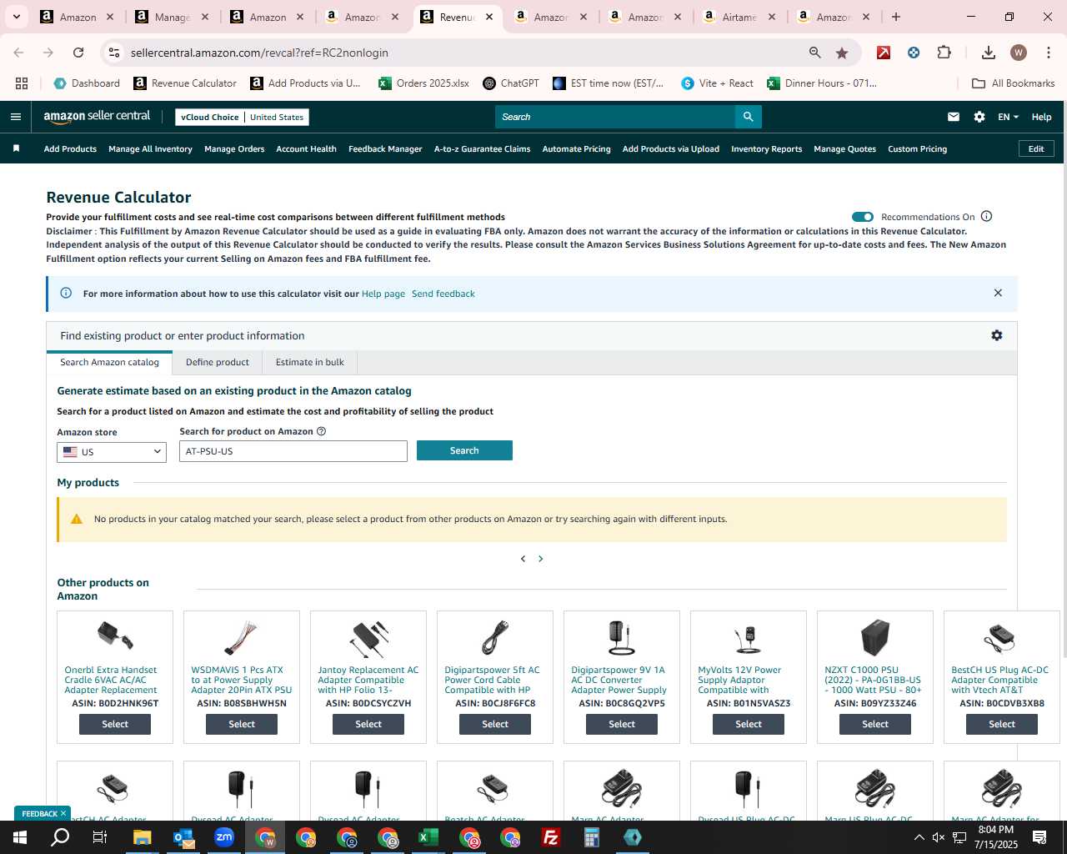Click the site information icon in address bar
1067x854 pixels.
pyautogui.click(x=115, y=53)
